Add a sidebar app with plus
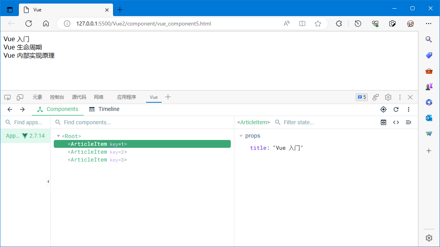Image resolution: width=440 pixels, height=247 pixels. pyautogui.click(x=429, y=151)
